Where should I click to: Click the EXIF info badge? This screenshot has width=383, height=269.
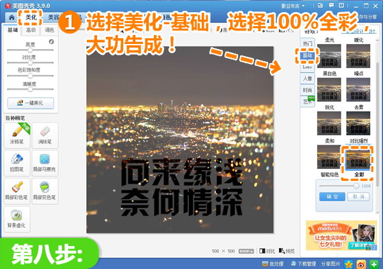pyautogui.click(x=246, y=251)
